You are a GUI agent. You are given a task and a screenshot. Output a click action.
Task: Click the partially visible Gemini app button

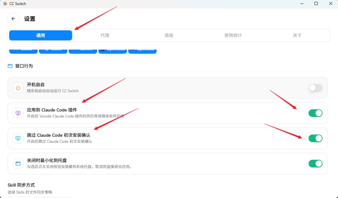click(83, 50)
